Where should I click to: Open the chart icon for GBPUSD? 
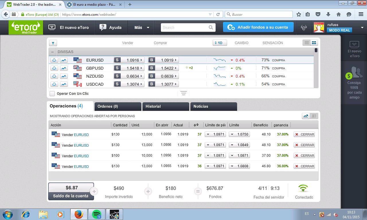click(64, 68)
